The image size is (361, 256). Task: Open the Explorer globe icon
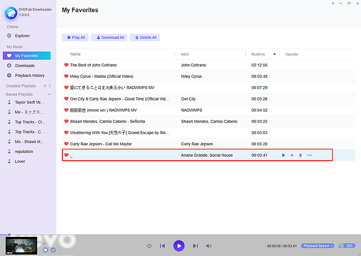point(9,36)
